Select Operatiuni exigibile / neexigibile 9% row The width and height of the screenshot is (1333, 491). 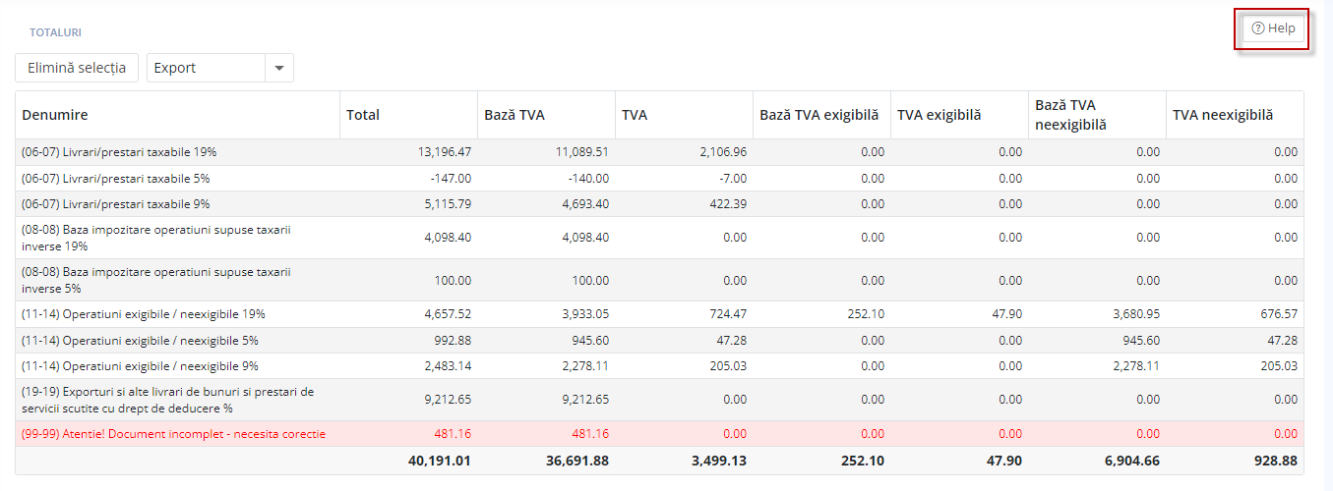pyautogui.click(x=140, y=366)
